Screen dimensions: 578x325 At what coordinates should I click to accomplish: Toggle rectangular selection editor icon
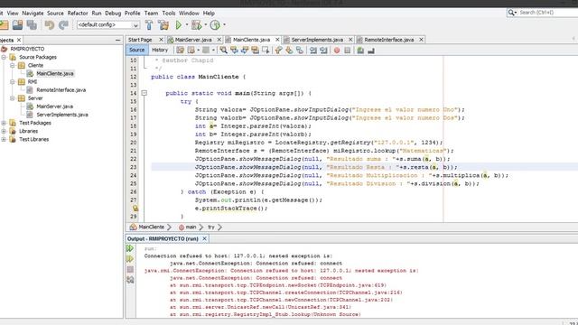[x=266, y=51]
